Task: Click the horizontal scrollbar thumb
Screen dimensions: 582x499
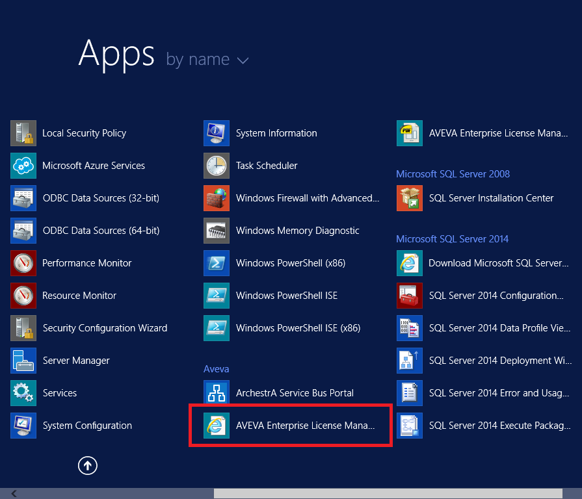Action: click(x=388, y=493)
